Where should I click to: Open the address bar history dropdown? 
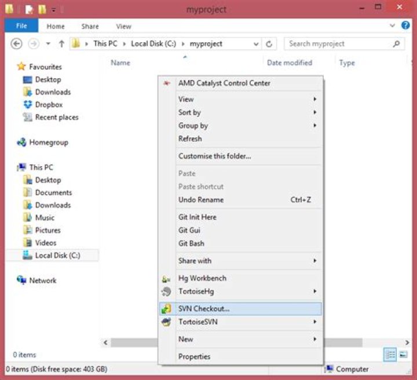[x=256, y=44]
